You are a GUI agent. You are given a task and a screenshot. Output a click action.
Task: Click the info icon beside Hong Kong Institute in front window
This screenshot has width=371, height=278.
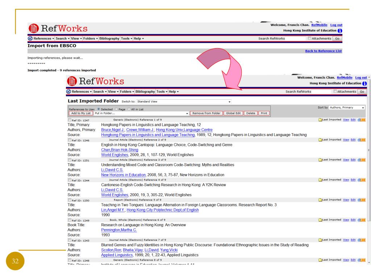364,84
